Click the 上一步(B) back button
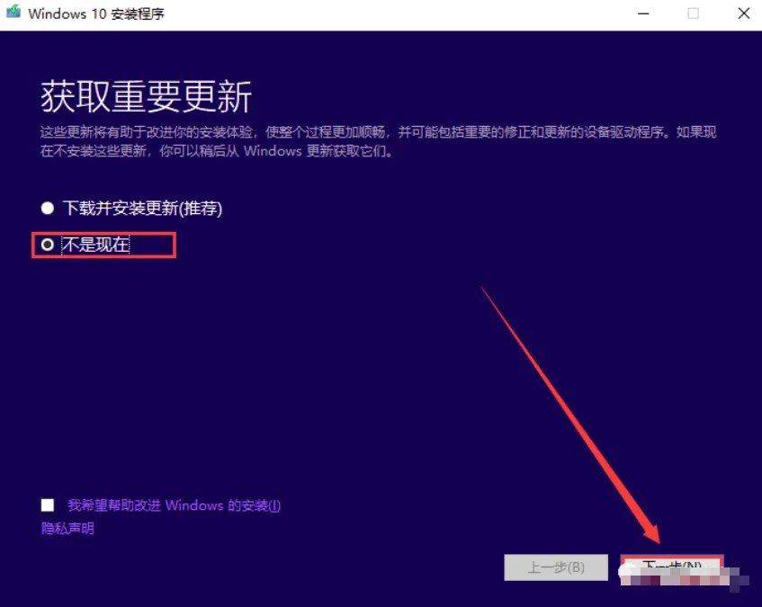The image size is (762, 607). pyautogui.click(x=556, y=567)
